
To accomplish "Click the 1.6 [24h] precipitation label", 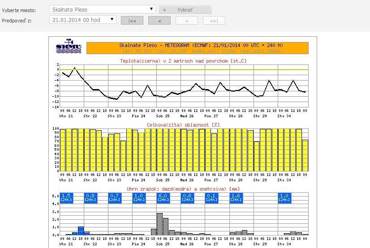I will tap(236, 197).
